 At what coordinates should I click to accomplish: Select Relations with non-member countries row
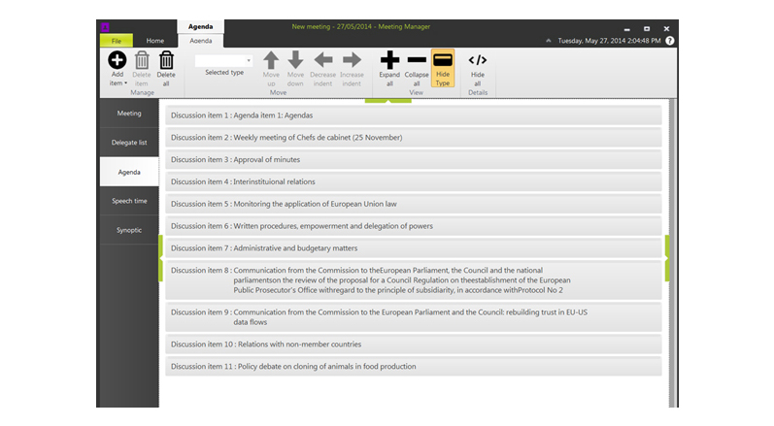tap(414, 344)
